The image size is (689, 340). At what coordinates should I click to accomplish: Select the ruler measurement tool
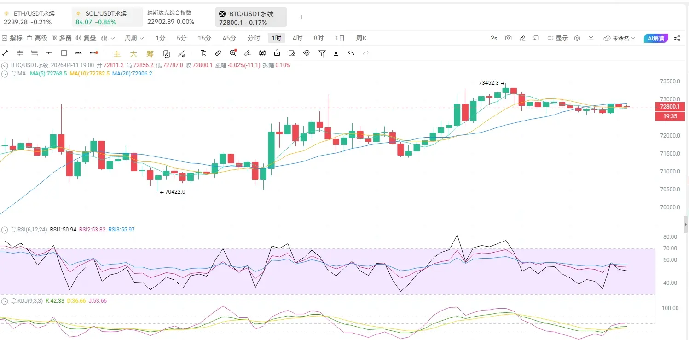click(x=218, y=53)
